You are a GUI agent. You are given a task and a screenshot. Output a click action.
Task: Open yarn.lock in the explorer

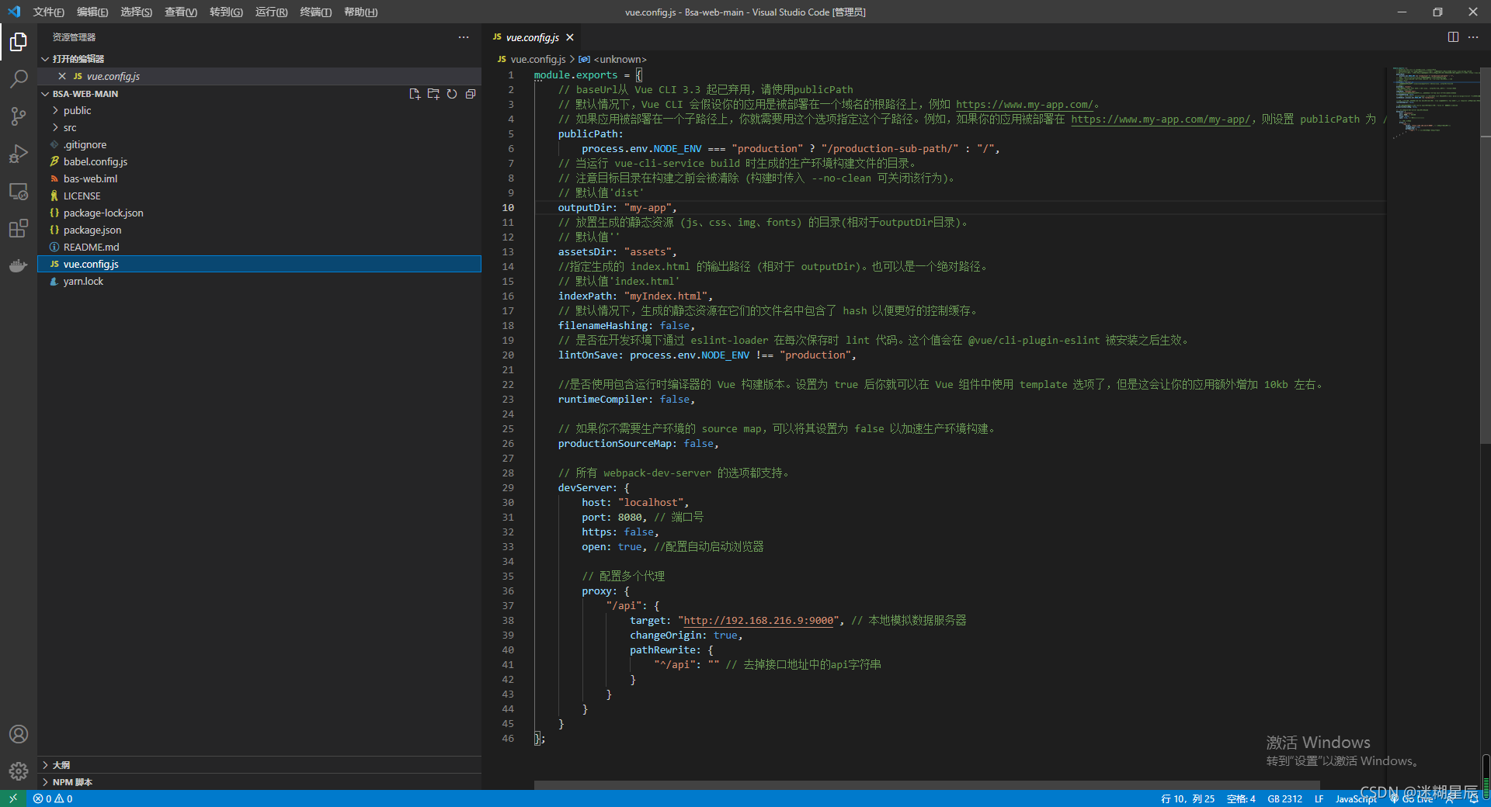click(259, 282)
